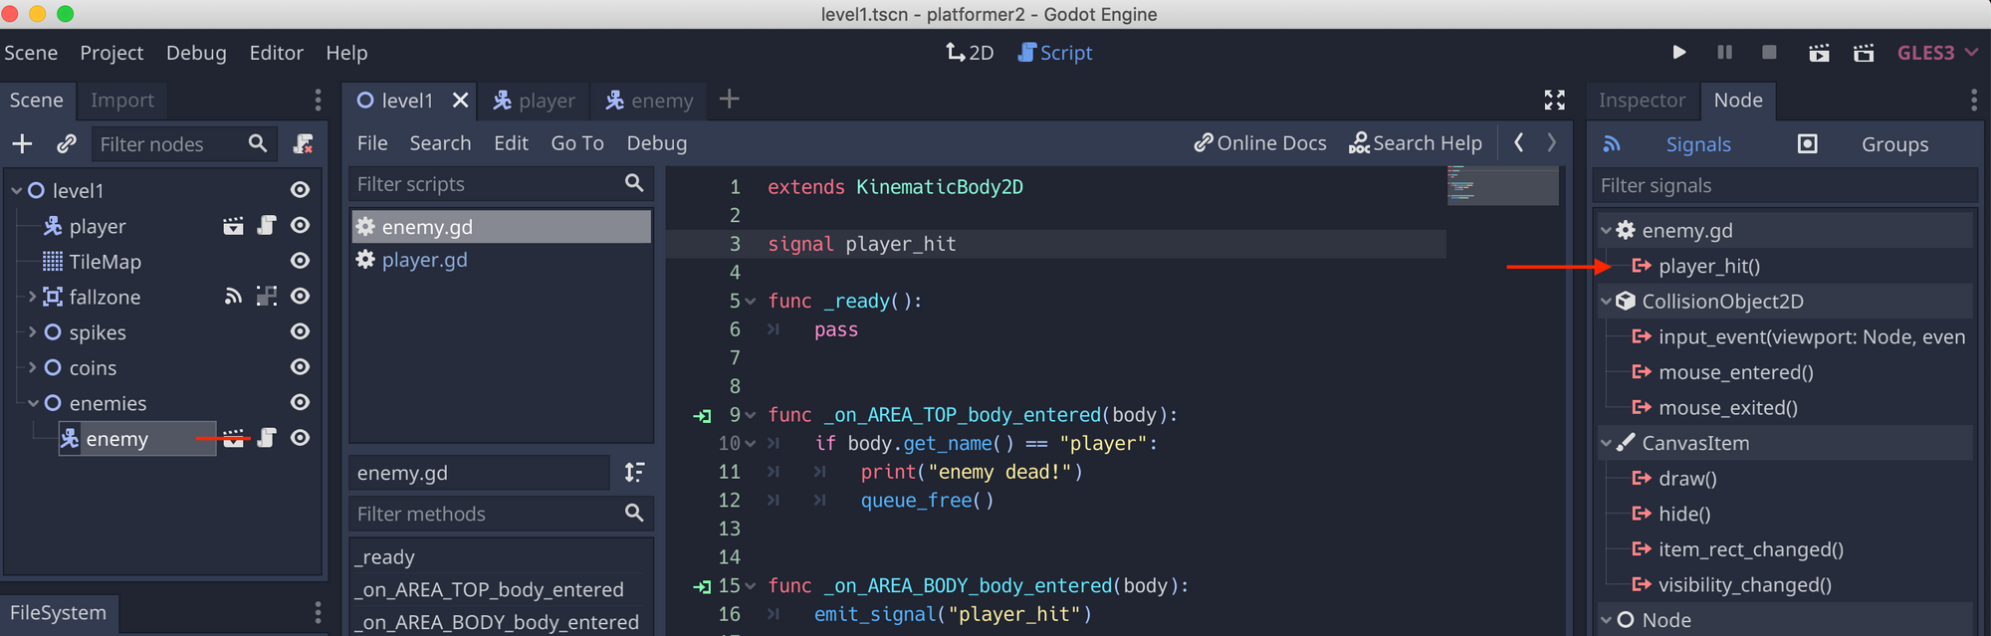This screenshot has height=636, width=1991.
Task: Stop the running scene
Action: (1769, 53)
